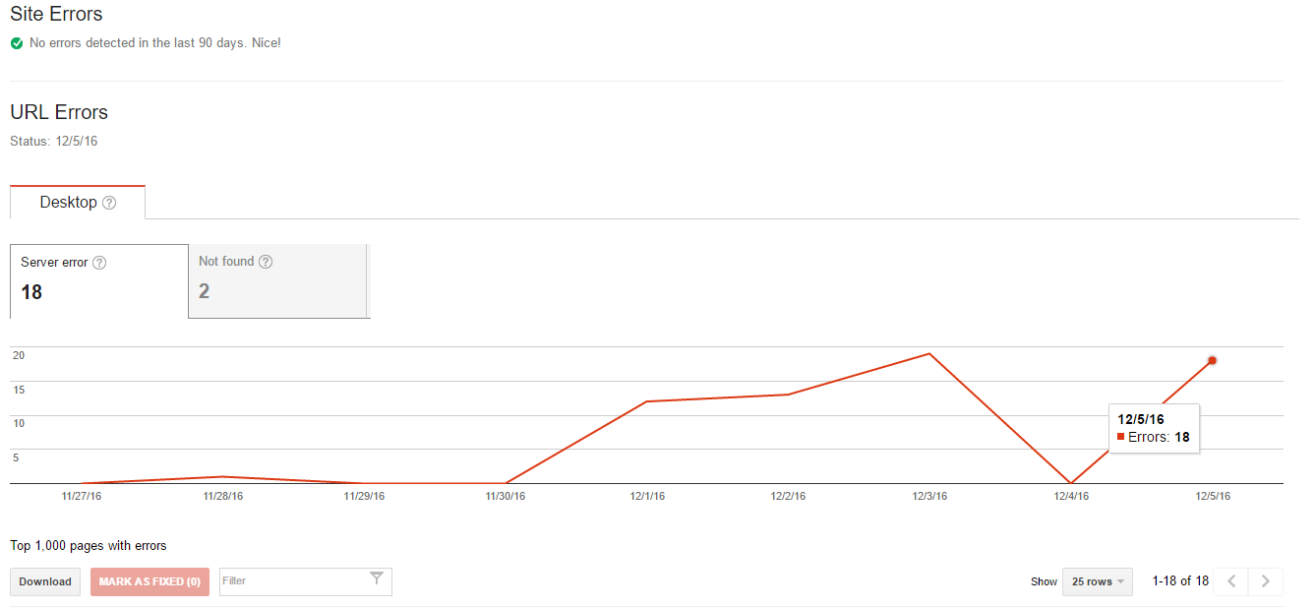Go to previous page of results
The width and height of the screenshot is (1315, 609).
[x=1230, y=581]
